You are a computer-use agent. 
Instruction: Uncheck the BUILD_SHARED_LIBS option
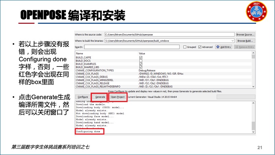(x=141, y=67)
